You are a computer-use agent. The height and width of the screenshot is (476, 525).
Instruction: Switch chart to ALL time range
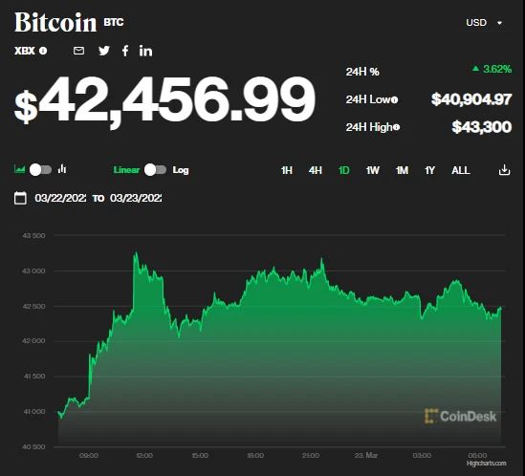pos(461,170)
